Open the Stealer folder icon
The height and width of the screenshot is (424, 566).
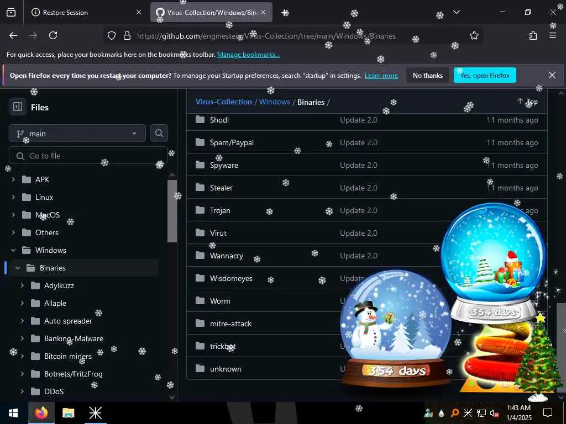tap(200, 187)
